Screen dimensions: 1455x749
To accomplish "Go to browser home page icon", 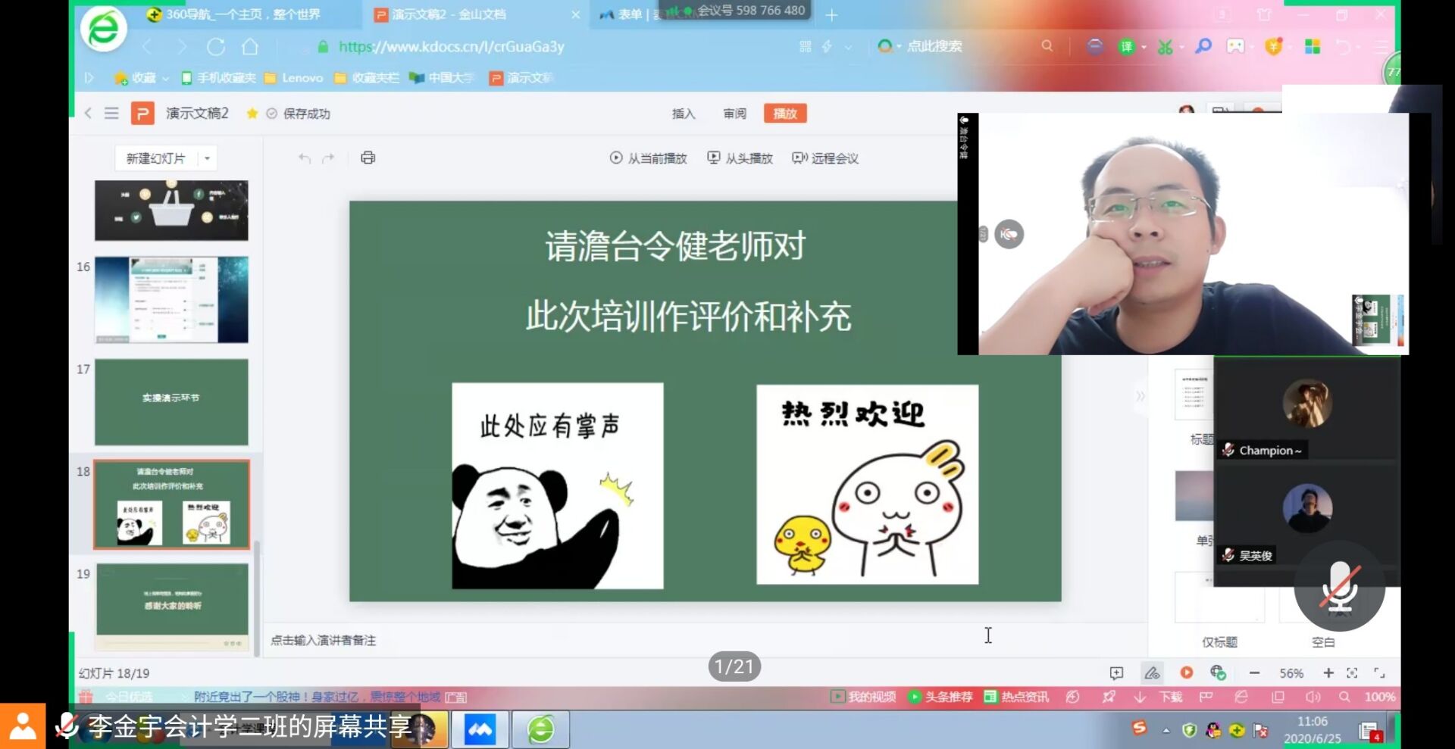I will tap(250, 47).
